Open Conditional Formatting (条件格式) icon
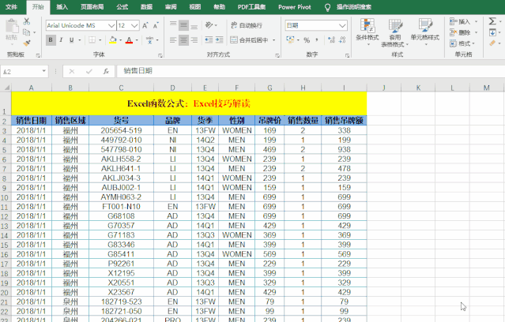The image size is (505, 322). 367,28
